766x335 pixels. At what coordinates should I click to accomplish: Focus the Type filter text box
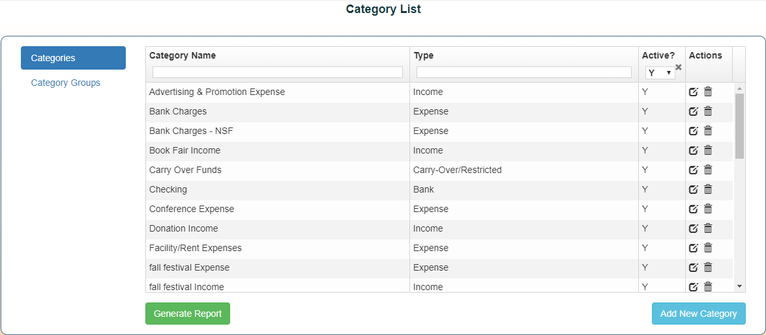pos(523,72)
